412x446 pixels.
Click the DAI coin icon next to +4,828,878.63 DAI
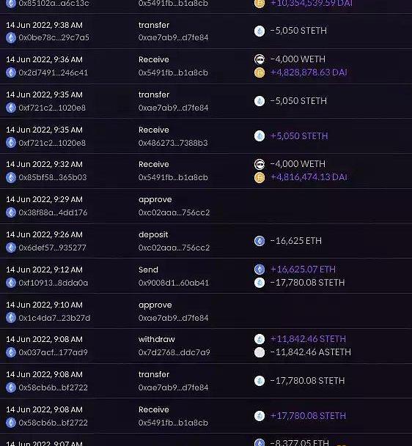click(260, 73)
